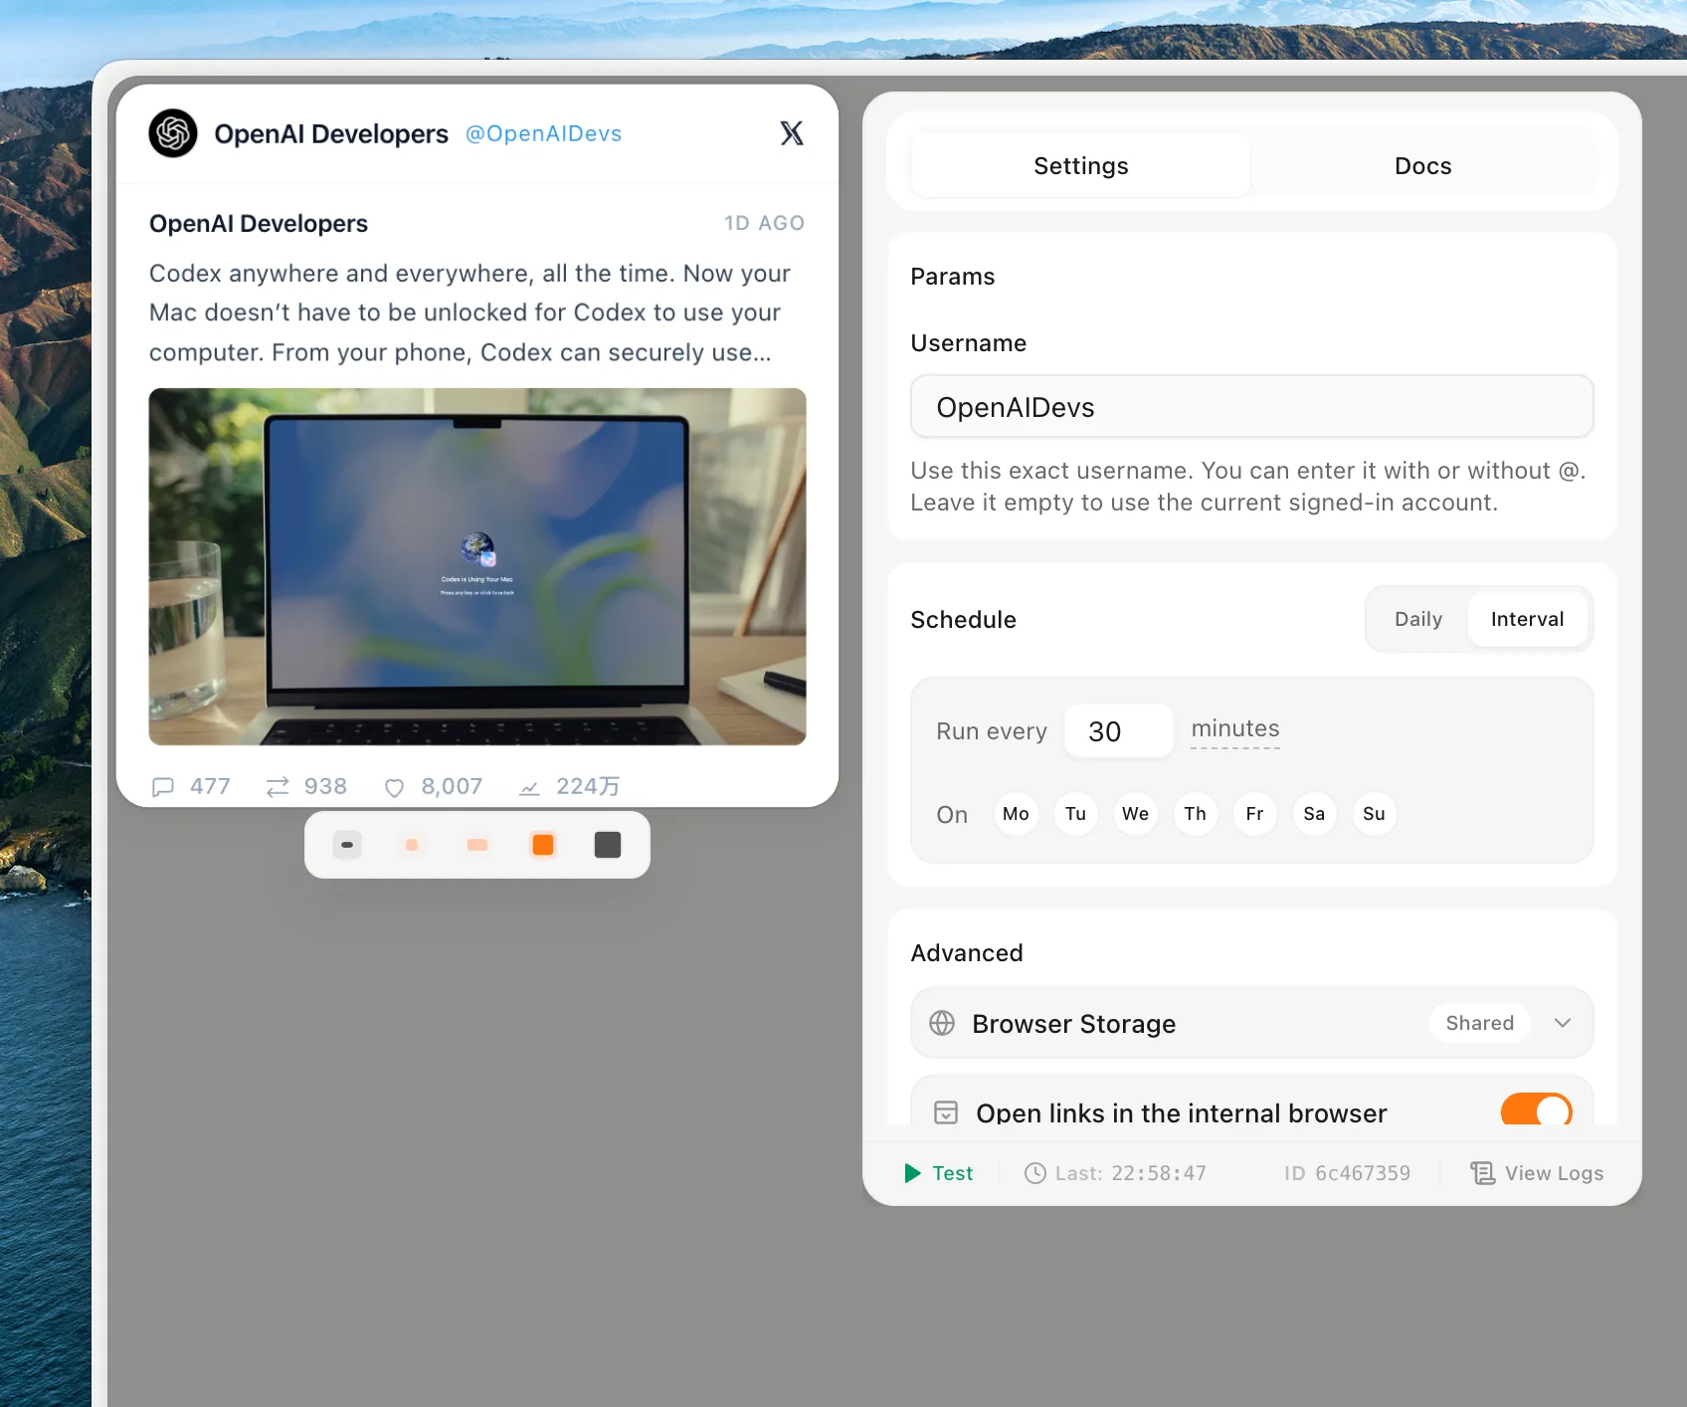Image resolution: width=1687 pixels, height=1407 pixels.
Task: Open View Logs
Action: [1537, 1173]
